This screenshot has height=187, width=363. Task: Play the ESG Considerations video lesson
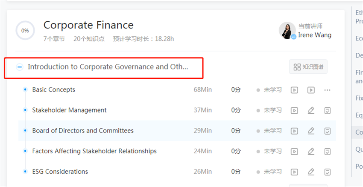point(294,172)
